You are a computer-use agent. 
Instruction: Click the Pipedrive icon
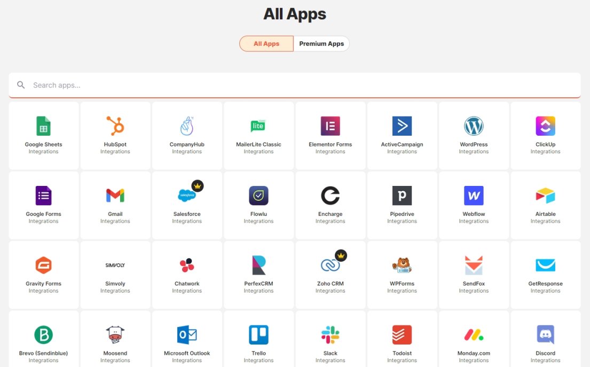coord(402,196)
